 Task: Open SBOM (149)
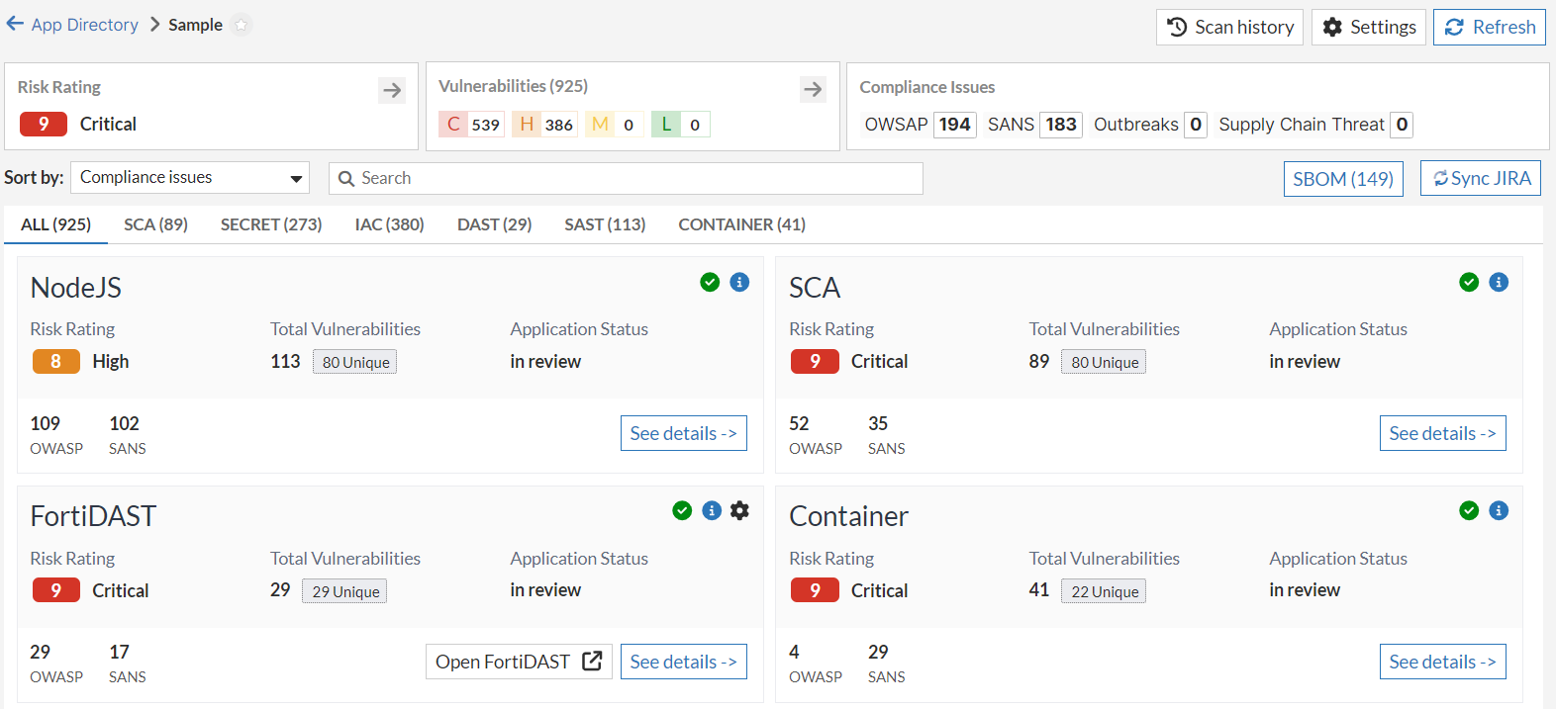1343,179
